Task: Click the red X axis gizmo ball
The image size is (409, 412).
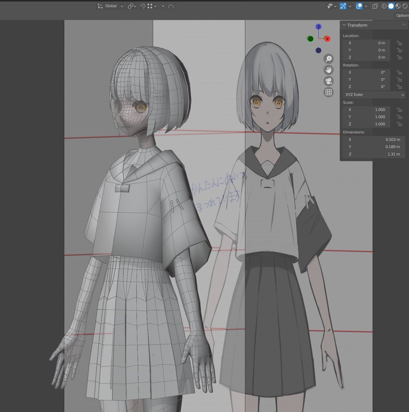Action: (327, 39)
